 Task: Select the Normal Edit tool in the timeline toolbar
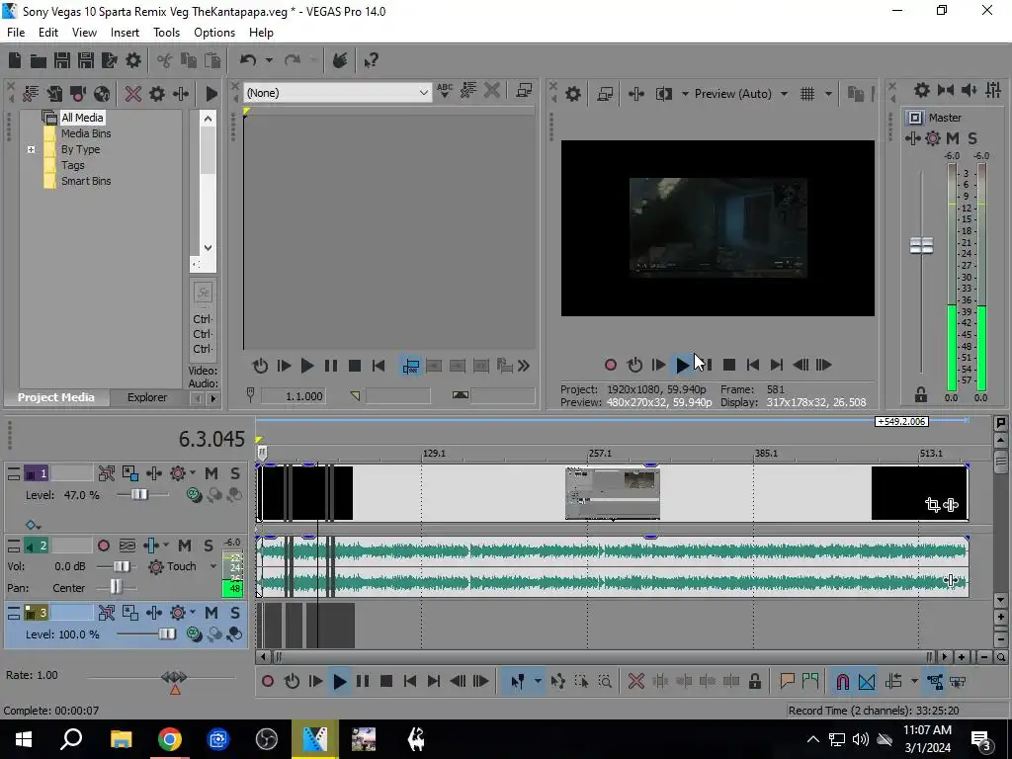(518, 681)
